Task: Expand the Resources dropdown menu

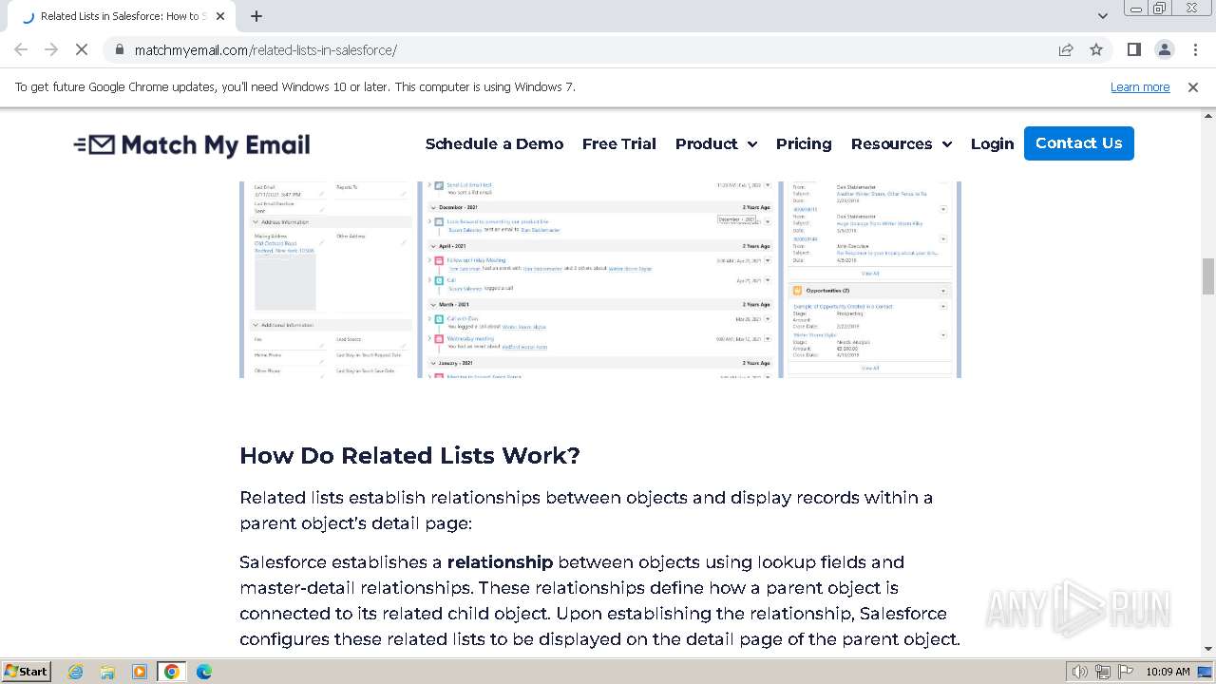Action: [x=902, y=143]
